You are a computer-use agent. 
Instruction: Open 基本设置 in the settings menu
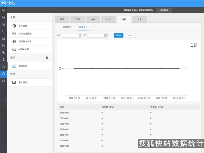point(30,26)
